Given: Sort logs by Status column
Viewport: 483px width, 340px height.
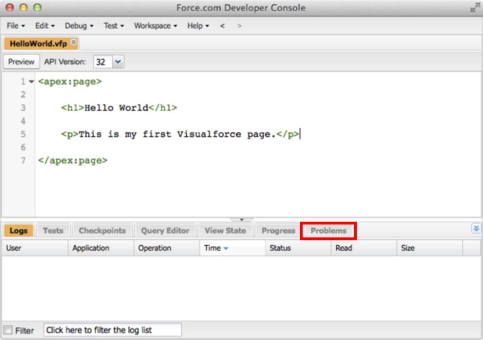Looking at the screenshot, I should [298, 248].
